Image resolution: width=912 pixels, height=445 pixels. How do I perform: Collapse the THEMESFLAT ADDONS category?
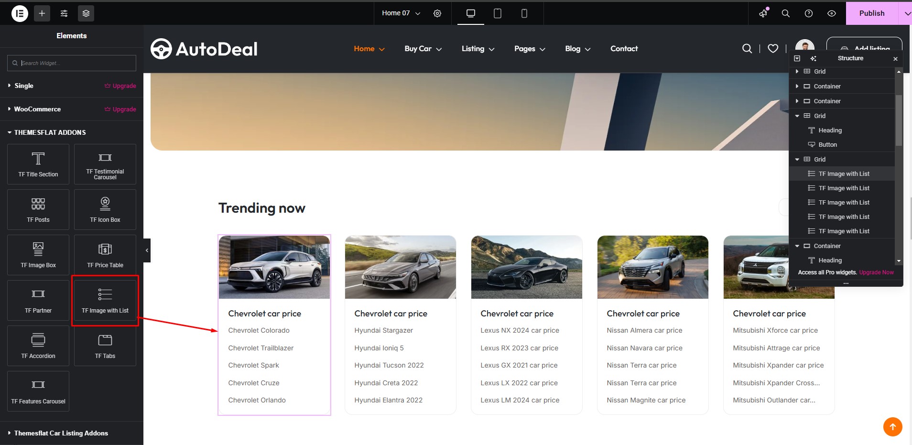click(x=72, y=132)
